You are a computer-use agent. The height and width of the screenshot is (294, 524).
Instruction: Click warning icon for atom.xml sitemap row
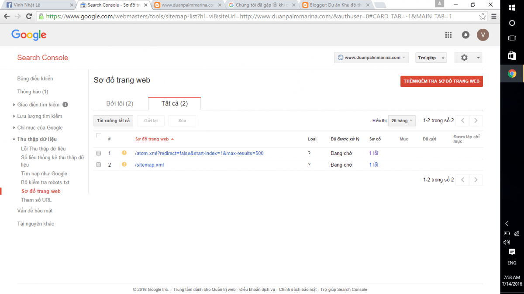coord(124,153)
